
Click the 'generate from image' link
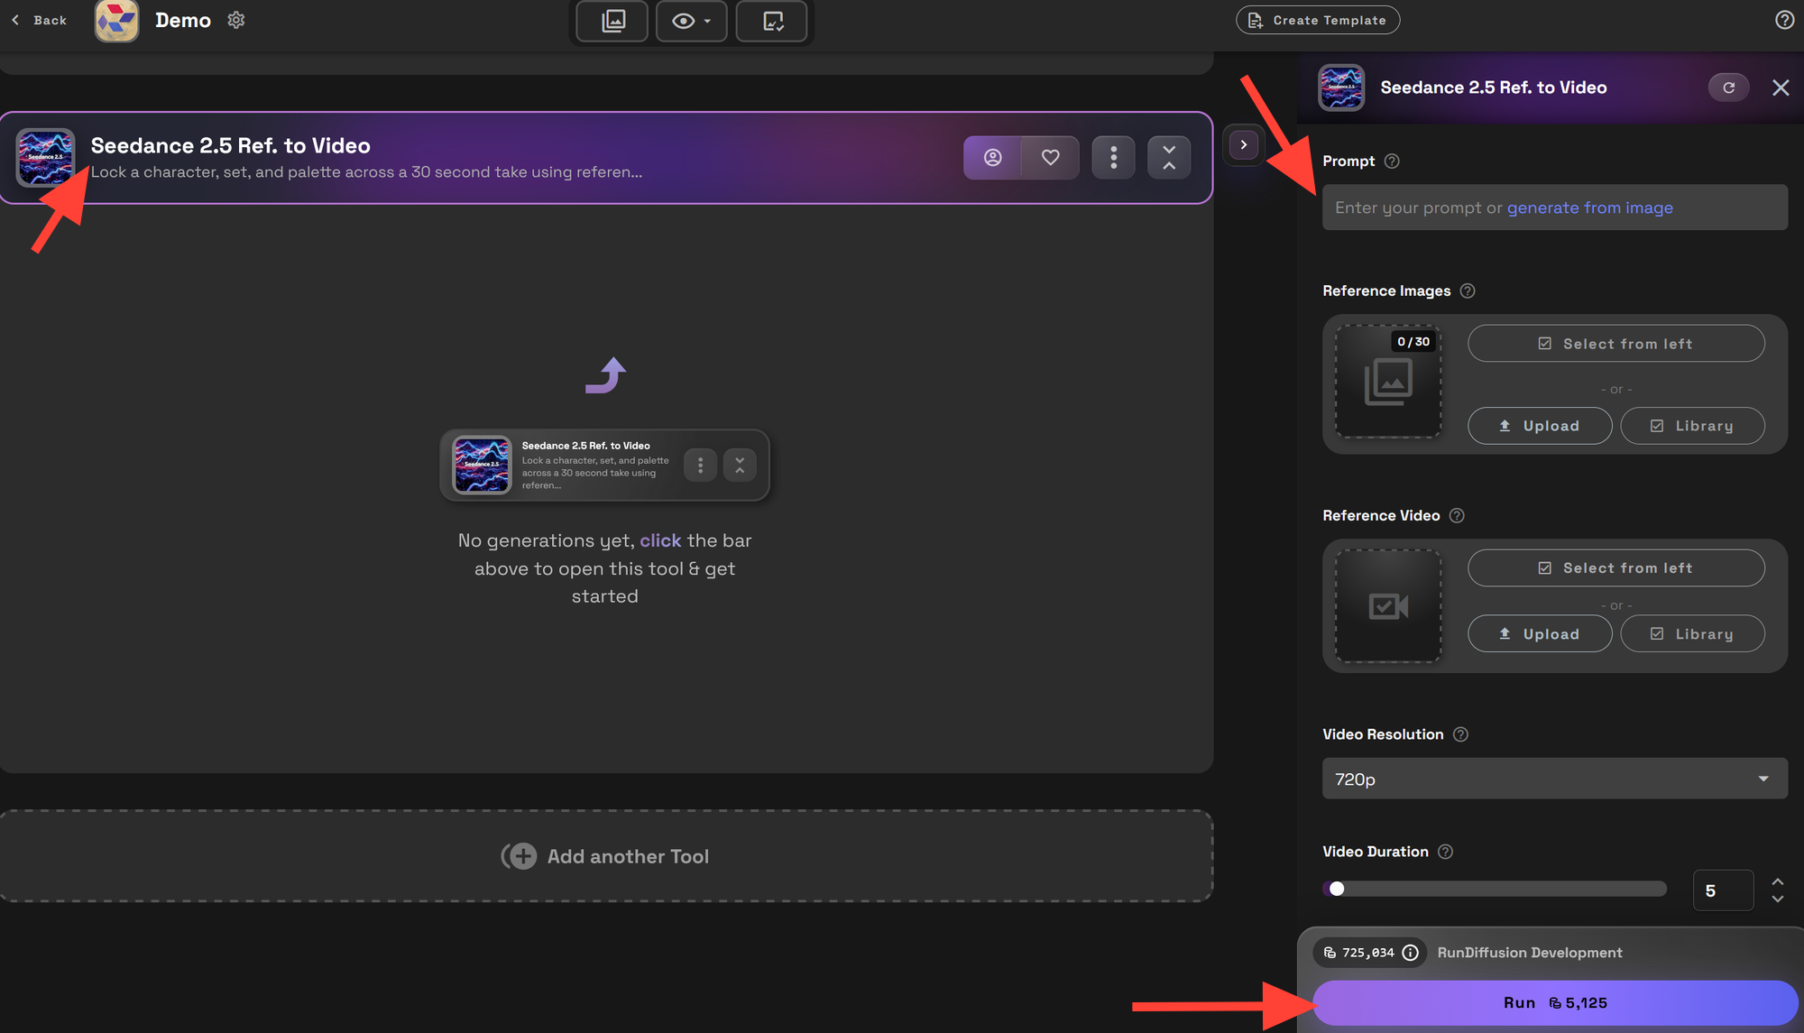tap(1589, 208)
